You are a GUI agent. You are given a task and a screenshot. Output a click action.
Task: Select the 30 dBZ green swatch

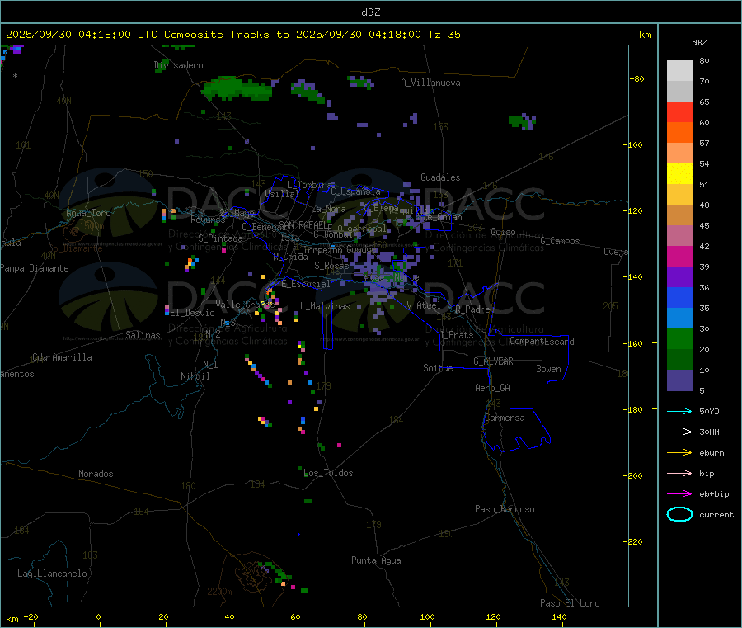679,338
